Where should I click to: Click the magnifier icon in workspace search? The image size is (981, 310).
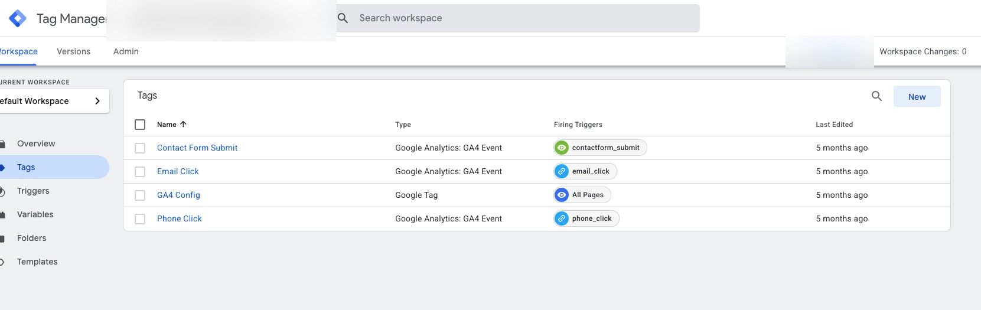click(343, 18)
